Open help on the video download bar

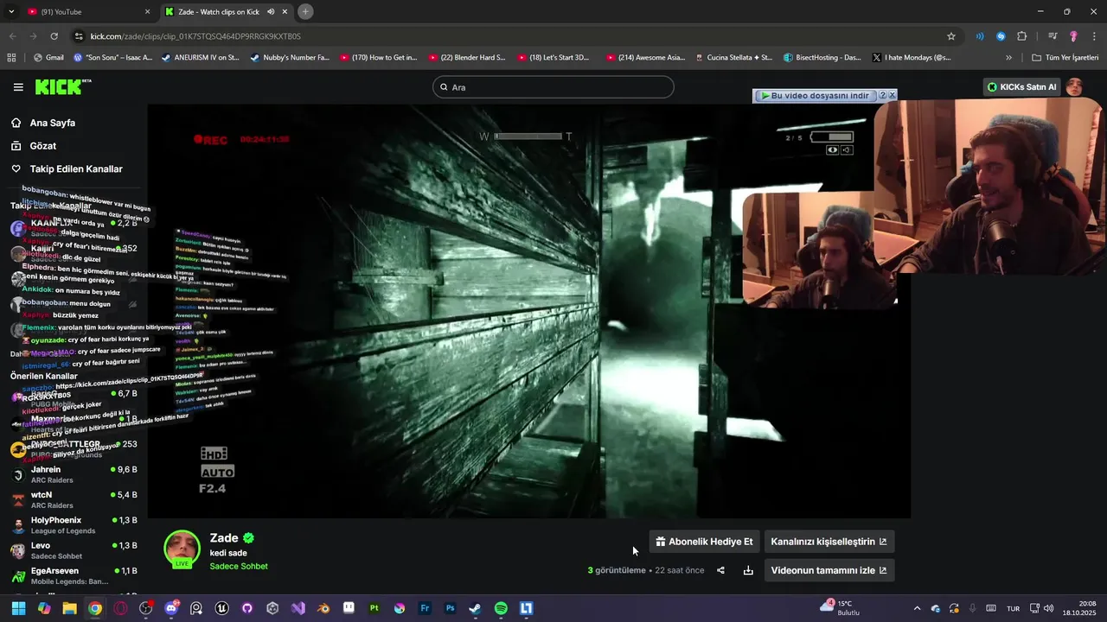(x=883, y=95)
